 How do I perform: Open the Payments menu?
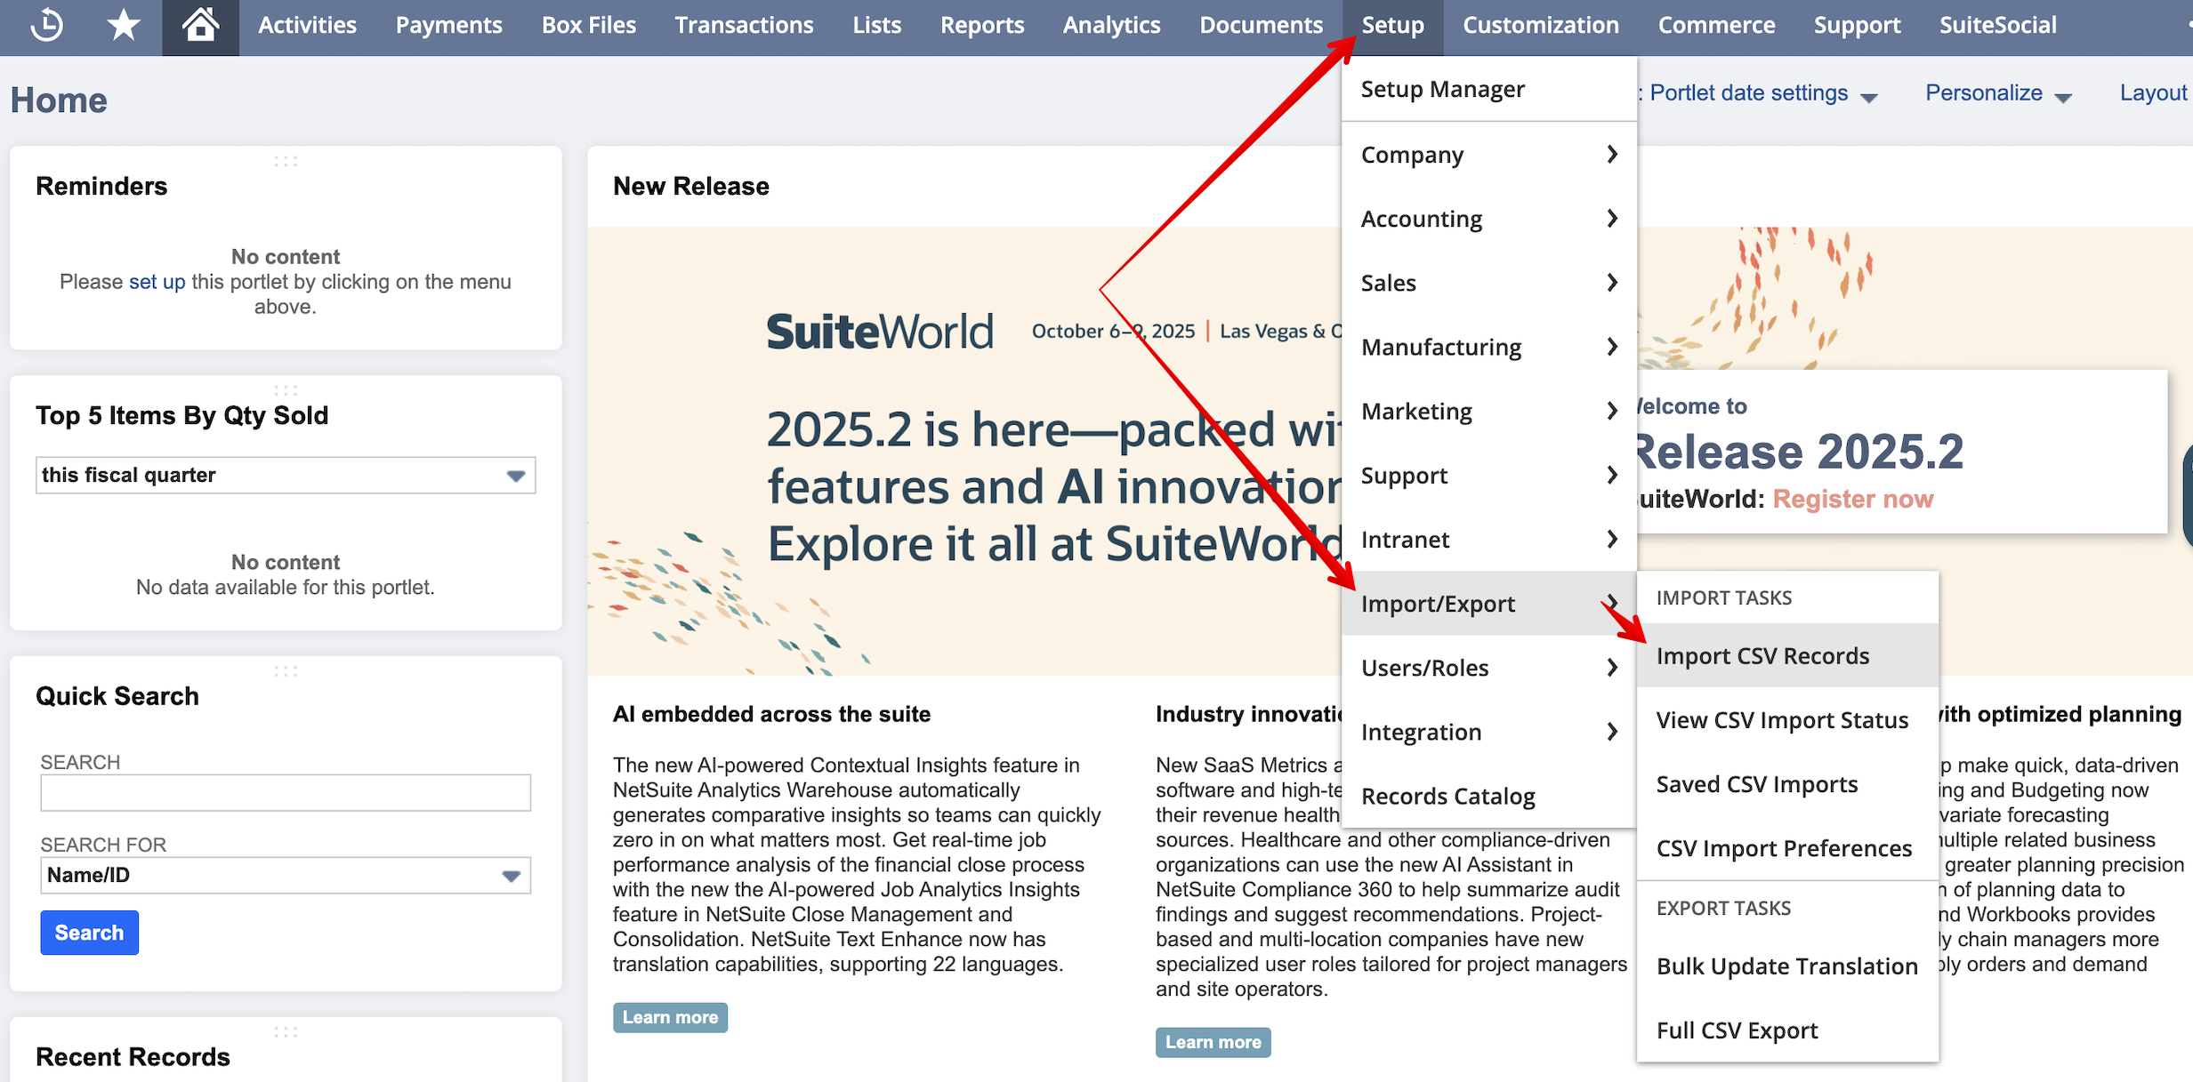pyautogui.click(x=448, y=25)
